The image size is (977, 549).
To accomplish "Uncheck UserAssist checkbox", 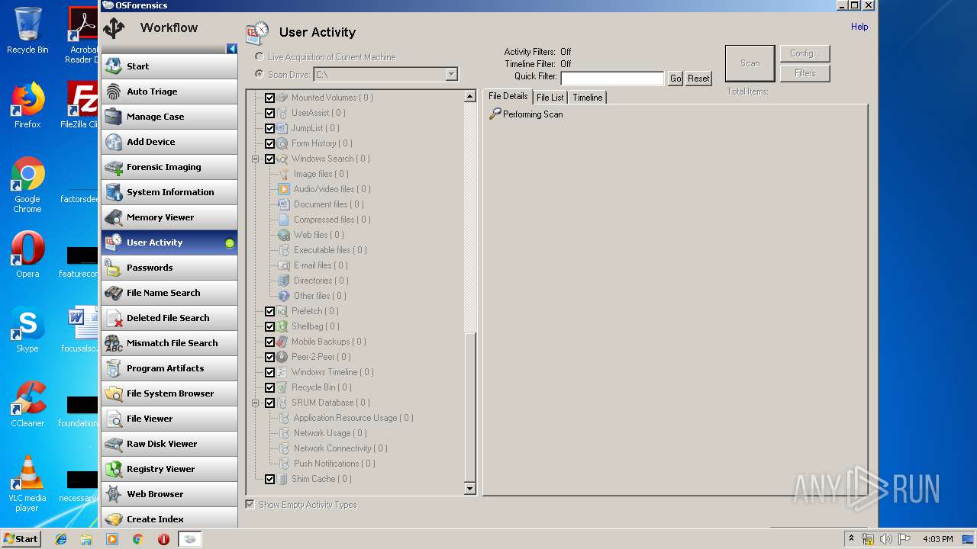I will (269, 113).
